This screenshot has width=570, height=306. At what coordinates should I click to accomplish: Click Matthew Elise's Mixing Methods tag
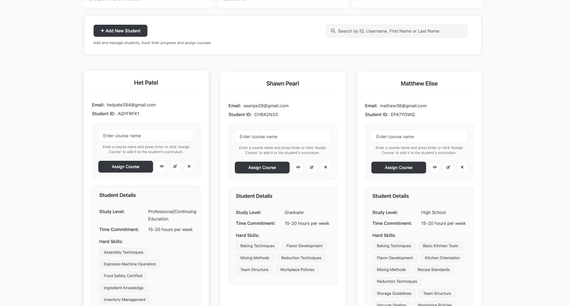pos(391,270)
